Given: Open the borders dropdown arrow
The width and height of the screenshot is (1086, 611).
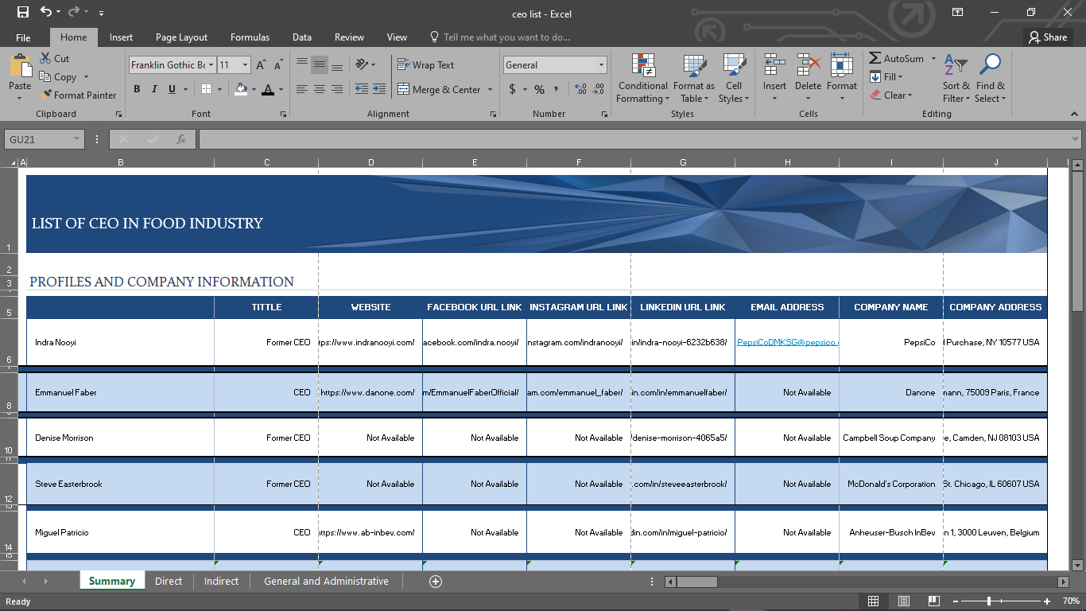Looking at the screenshot, I should (219, 89).
